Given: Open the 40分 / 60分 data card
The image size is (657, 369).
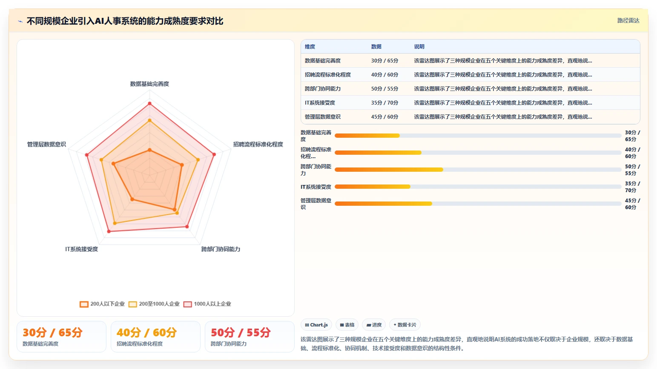Looking at the screenshot, I should coord(155,337).
